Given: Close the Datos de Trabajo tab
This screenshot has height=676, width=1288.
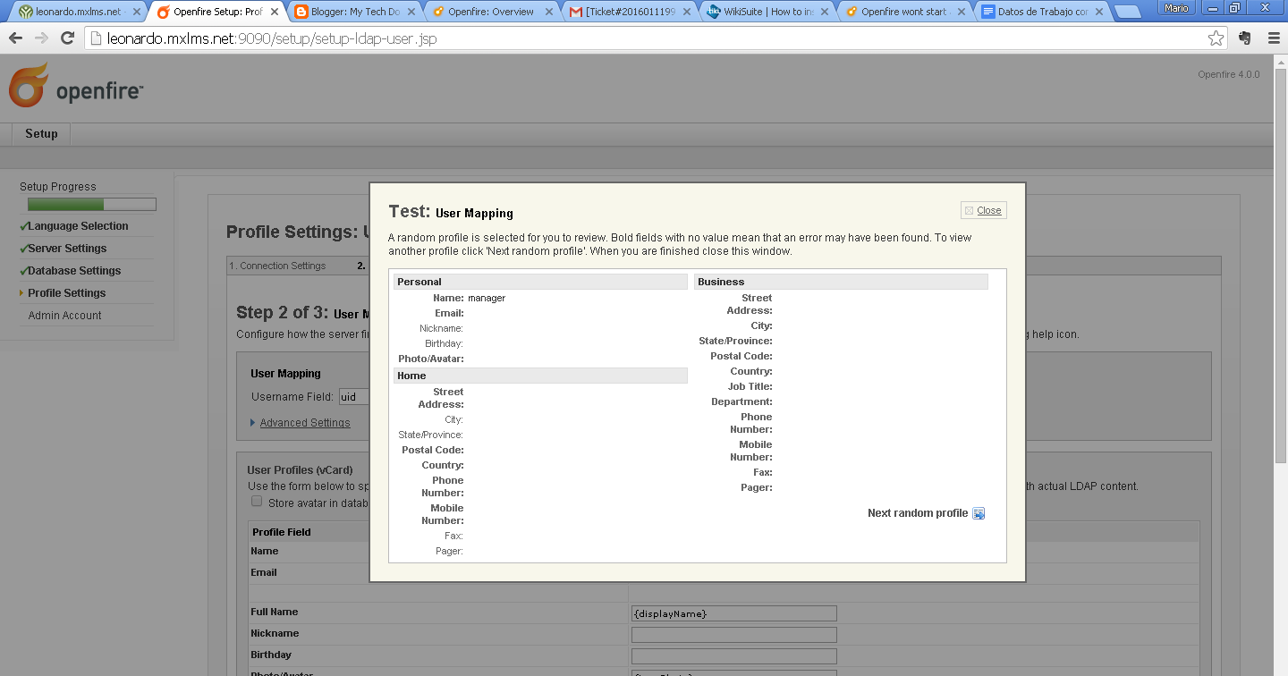Looking at the screenshot, I should click(1100, 13).
